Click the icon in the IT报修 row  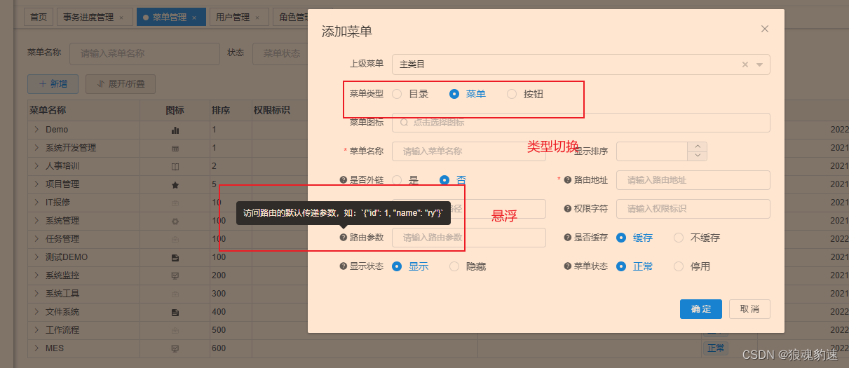pyautogui.click(x=175, y=203)
